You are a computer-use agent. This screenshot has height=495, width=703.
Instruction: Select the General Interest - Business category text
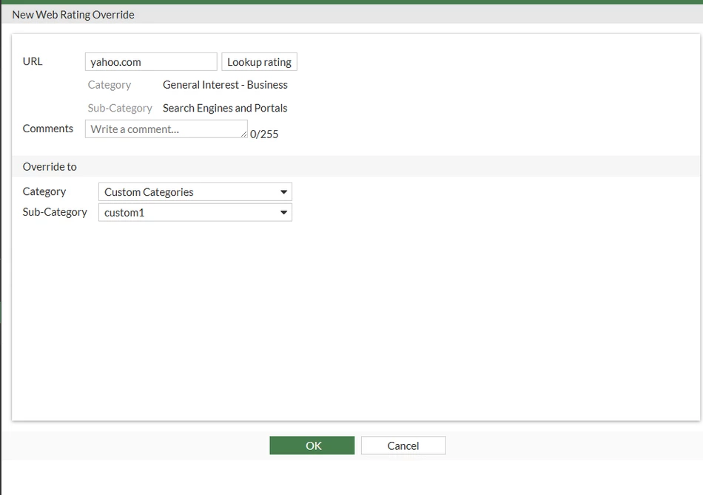[x=225, y=85]
